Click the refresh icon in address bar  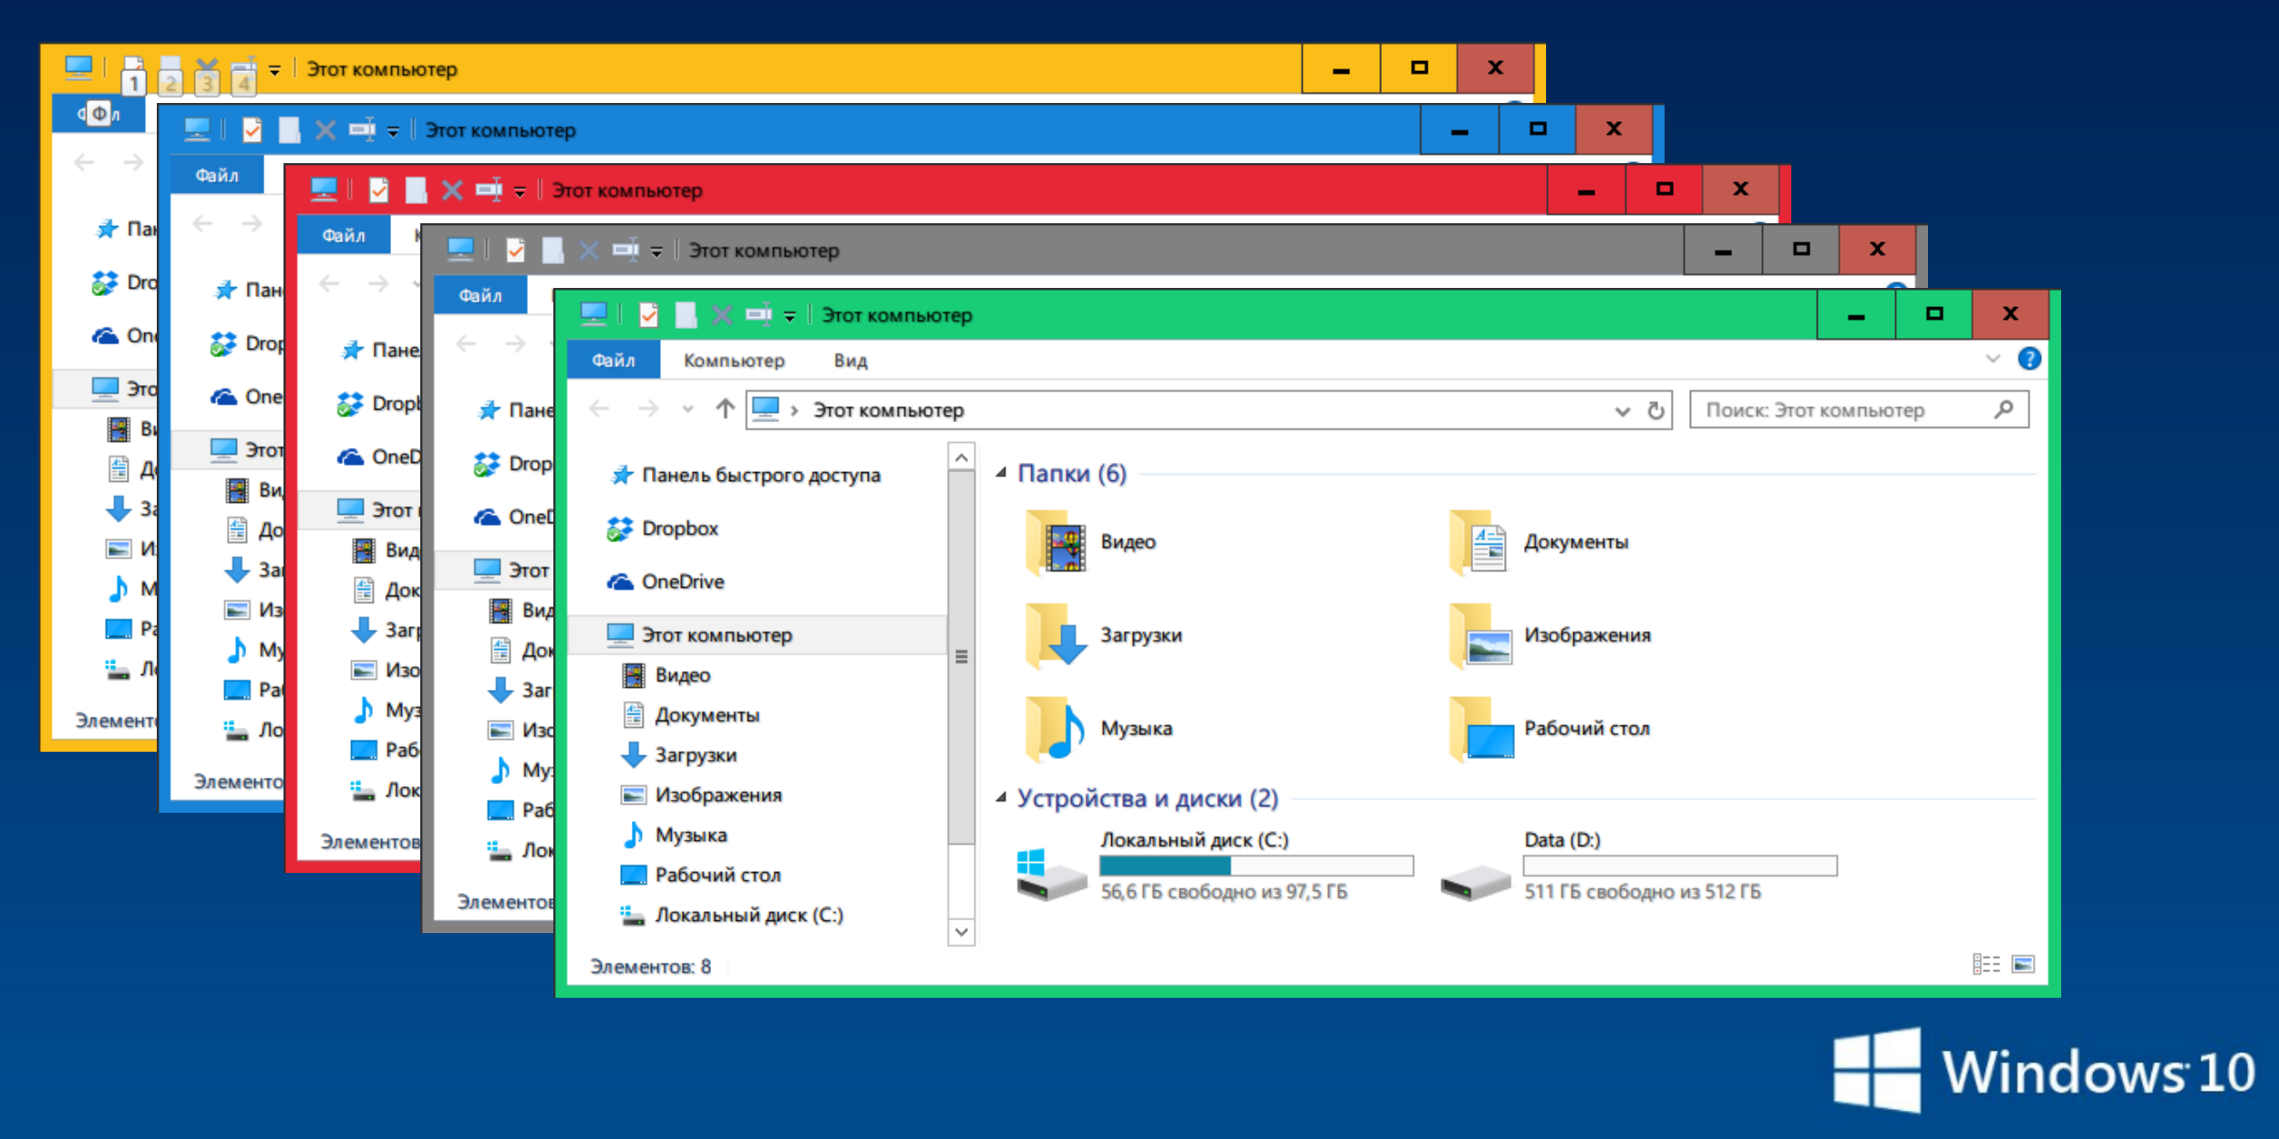click(x=1655, y=410)
